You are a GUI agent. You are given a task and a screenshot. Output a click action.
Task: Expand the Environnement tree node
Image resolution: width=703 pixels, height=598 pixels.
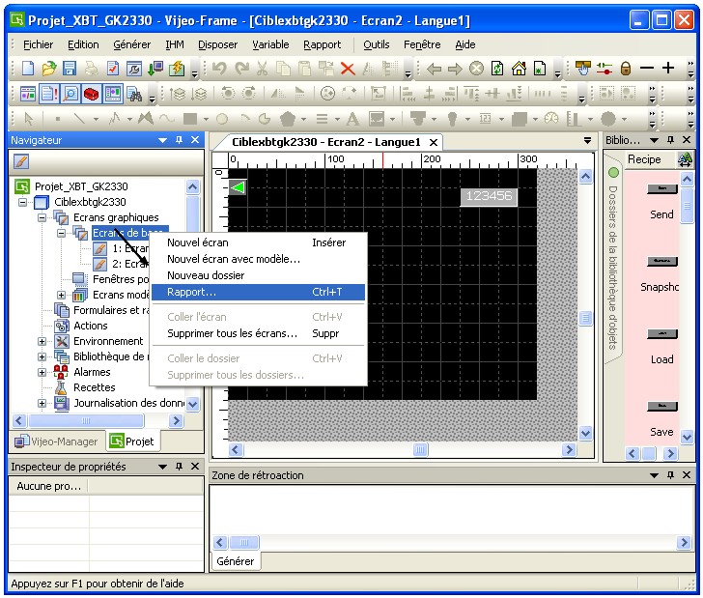point(42,341)
